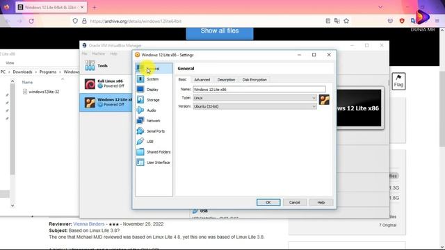445x250 pixels.
Task: Reload the page in Firefox
Action: click(31, 22)
